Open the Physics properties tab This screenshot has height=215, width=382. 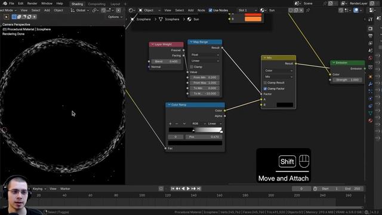click(370, 99)
